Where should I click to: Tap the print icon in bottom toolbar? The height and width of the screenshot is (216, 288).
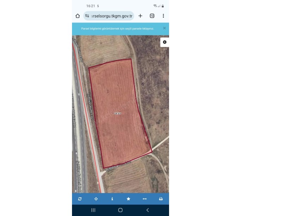click(x=161, y=199)
